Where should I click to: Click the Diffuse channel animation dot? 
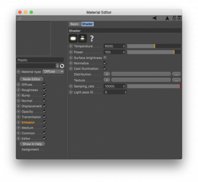[x=18, y=85]
